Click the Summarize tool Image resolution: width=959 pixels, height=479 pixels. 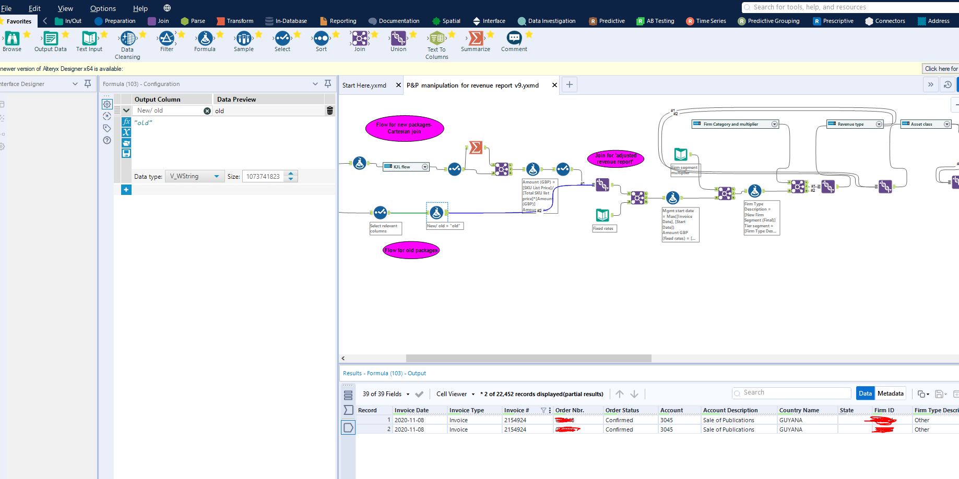(x=475, y=39)
